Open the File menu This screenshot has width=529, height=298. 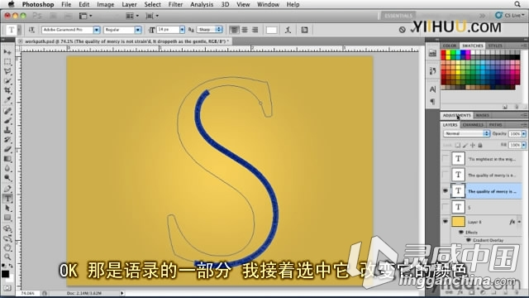66,4
